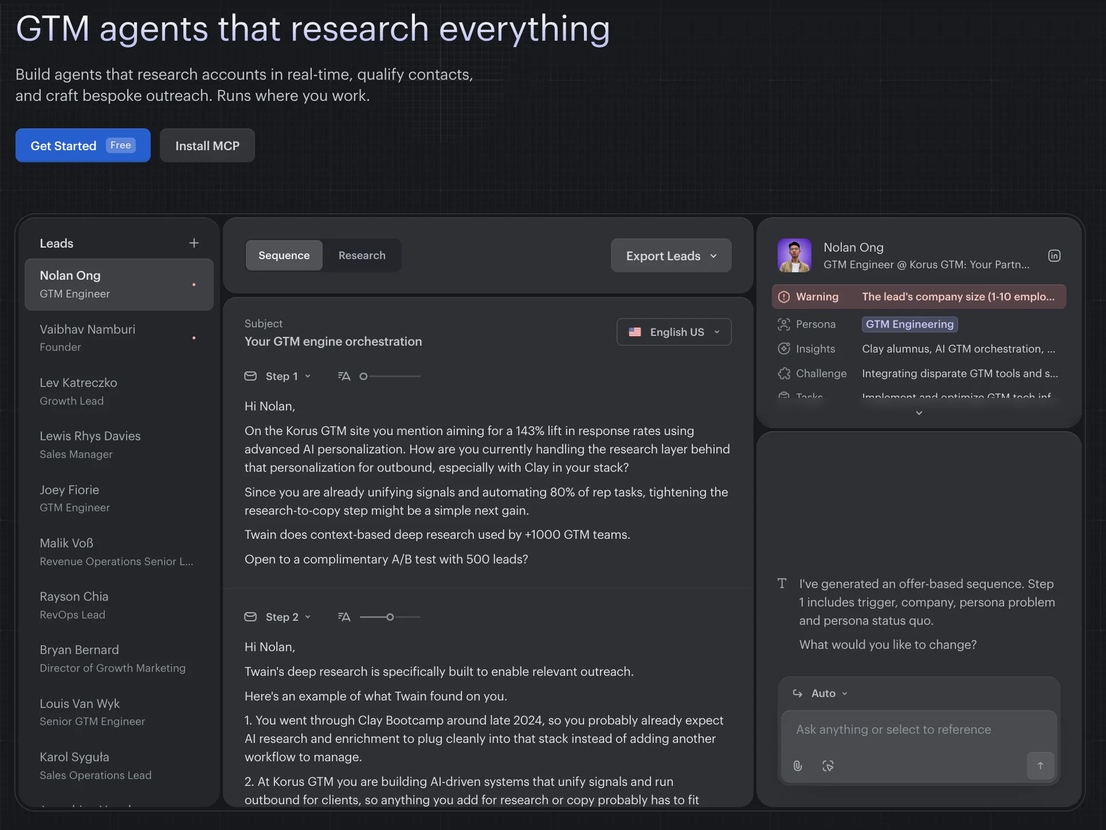The height and width of the screenshot is (830, 1106).
Task: Click Nolan Ong's profile photo
Action: 794,256
